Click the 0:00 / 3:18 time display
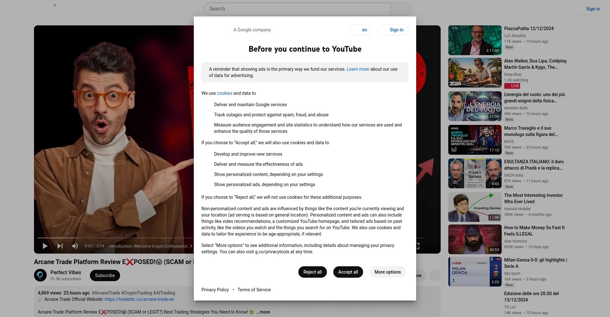 94,246
